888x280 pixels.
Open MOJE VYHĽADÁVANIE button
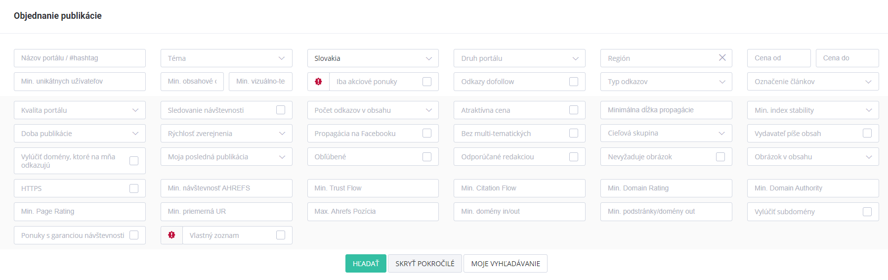point(505,264)
